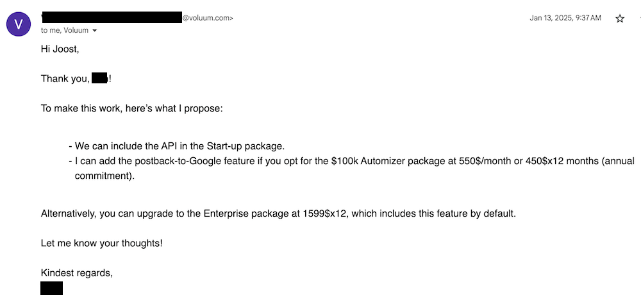Click the 'to me, Voluum' recipients text

click(x=65, y=30)
